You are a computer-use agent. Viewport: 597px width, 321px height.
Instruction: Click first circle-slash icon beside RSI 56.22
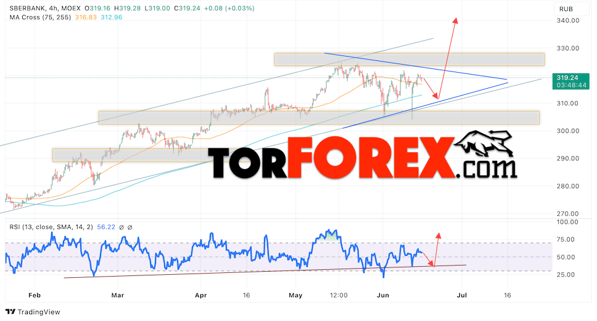[x=121, y=227]
